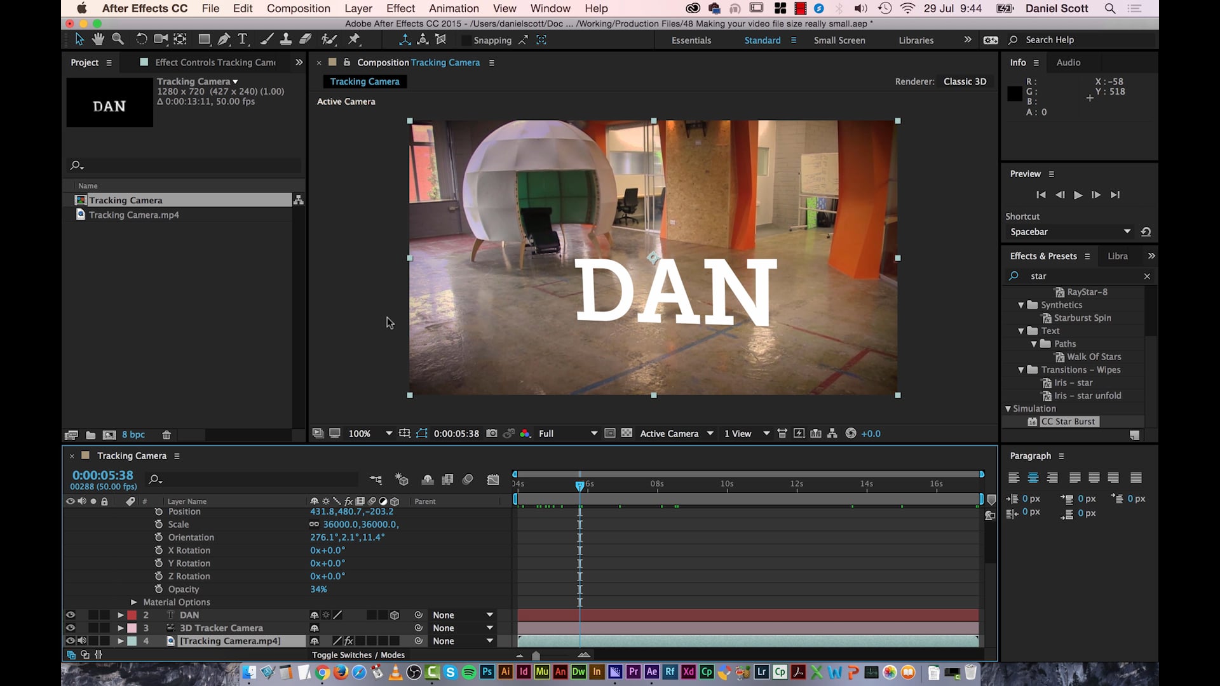Click the timeline current-time indicator
Viewport: 1220px width, 686px height.
(x=579, y=485)
